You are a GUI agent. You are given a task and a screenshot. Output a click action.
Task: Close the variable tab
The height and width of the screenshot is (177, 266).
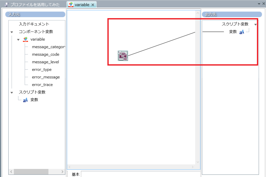click(93, 5)
